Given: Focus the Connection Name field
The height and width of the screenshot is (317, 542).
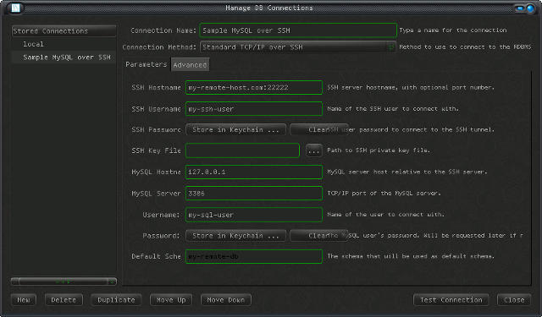Looking at the screenshot, I should tap(298, 30).
